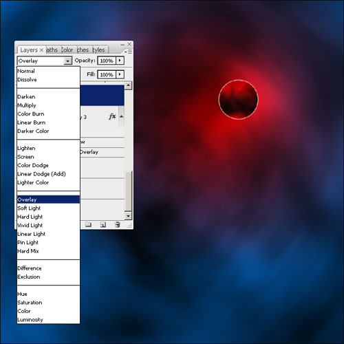This screenshot has width=344, height=344.
Task: Click the fx layer effects icon
Action: (112, 116)
